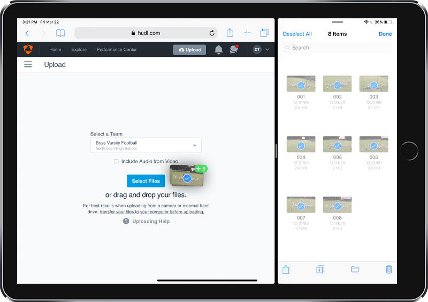This screenshot has height=302, width=428.
Task: Open the messages chat icon
Action: 234,50
